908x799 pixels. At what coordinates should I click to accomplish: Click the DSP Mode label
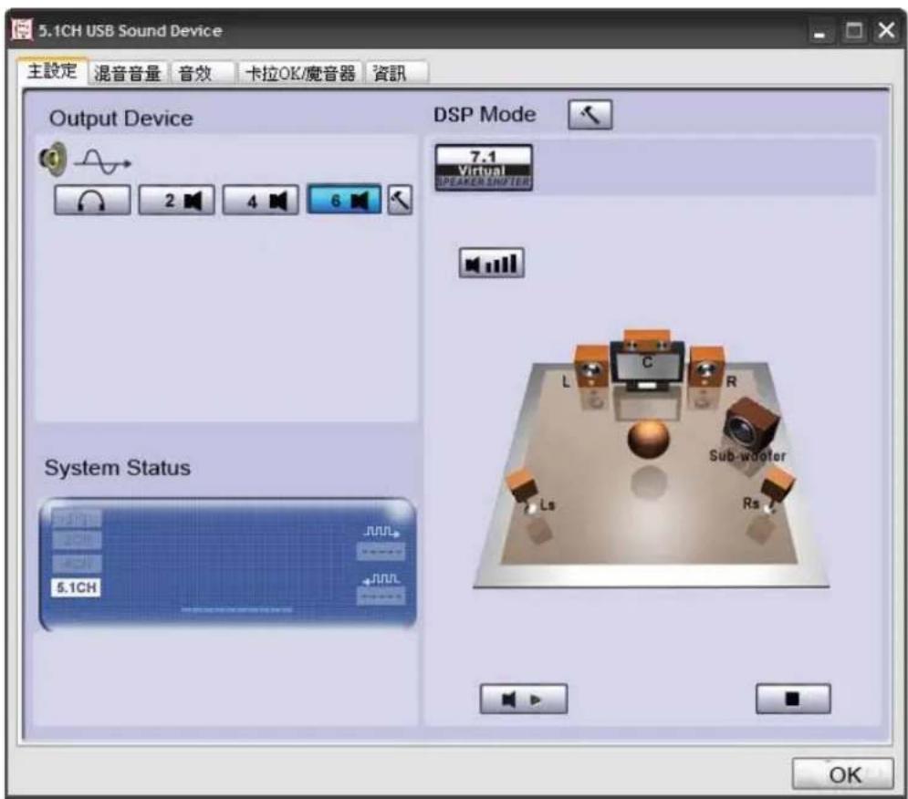pyautogui.click(x=485, y=115)
